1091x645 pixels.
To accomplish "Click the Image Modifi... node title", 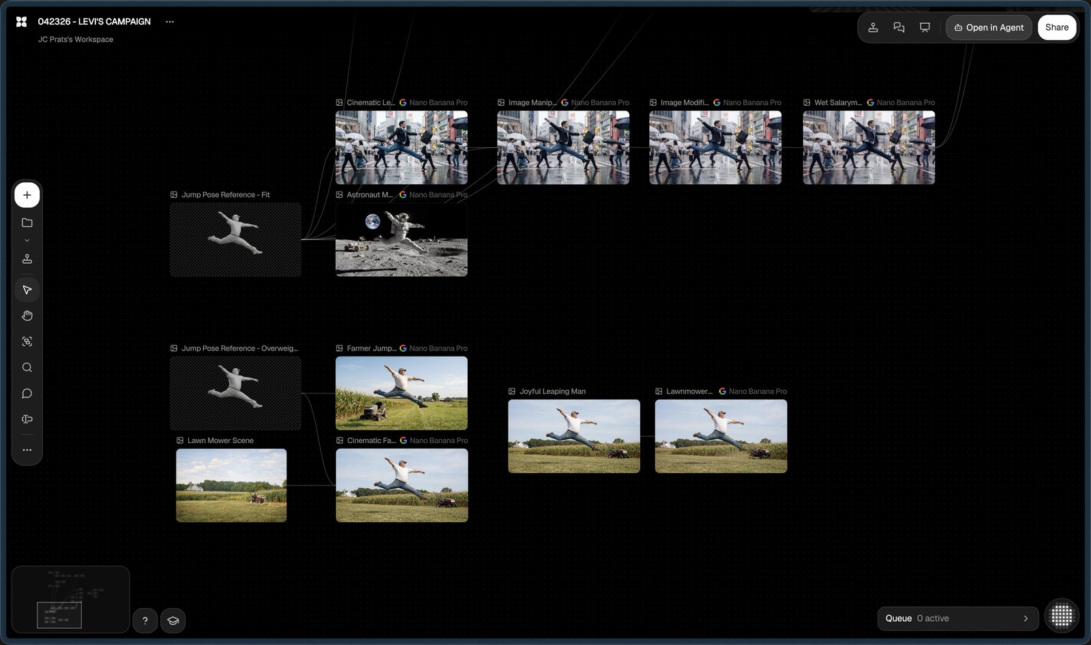I will (684, 102).
